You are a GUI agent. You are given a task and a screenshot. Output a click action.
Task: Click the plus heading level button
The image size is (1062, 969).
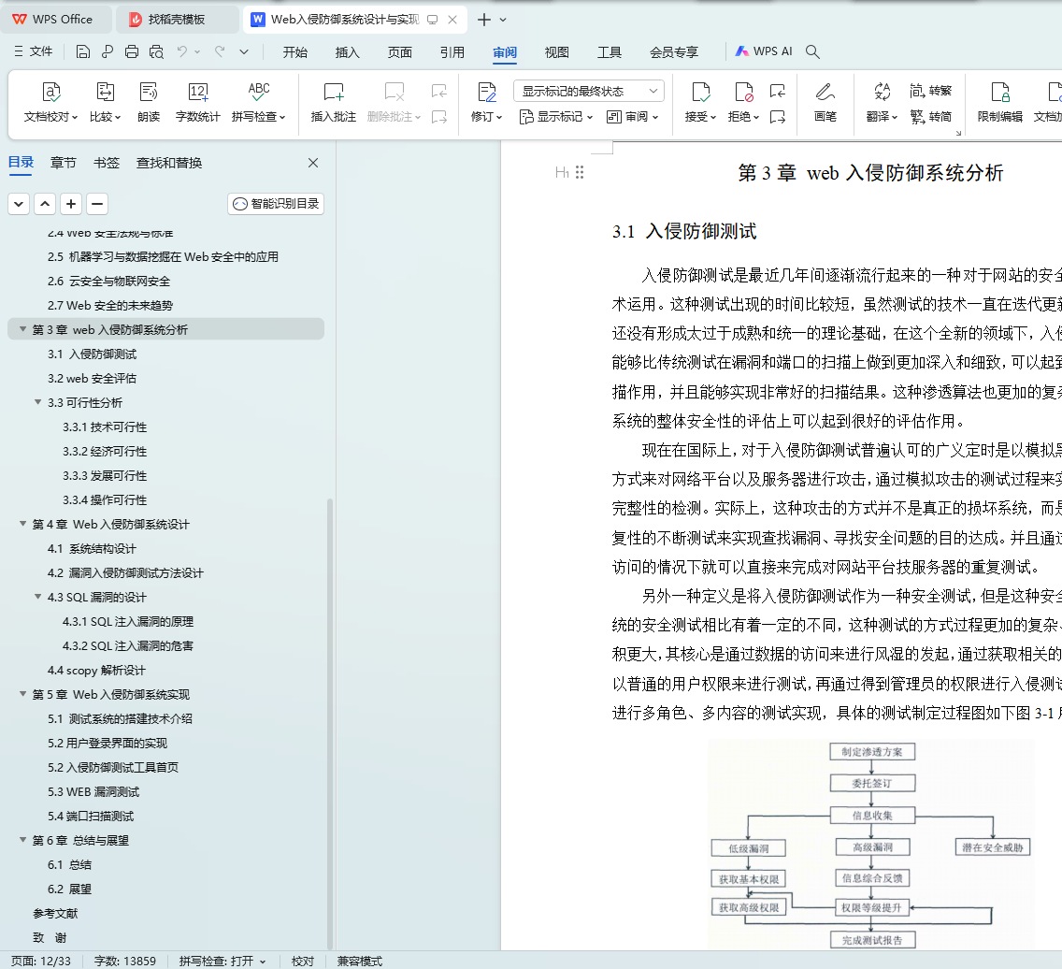tap(70, 203)
